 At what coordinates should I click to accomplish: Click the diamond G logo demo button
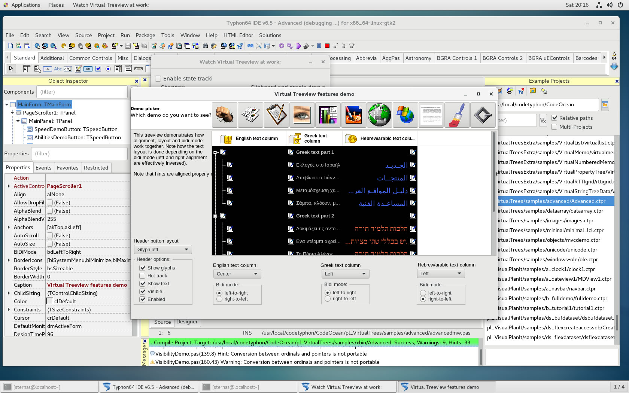tap(483, 115)
